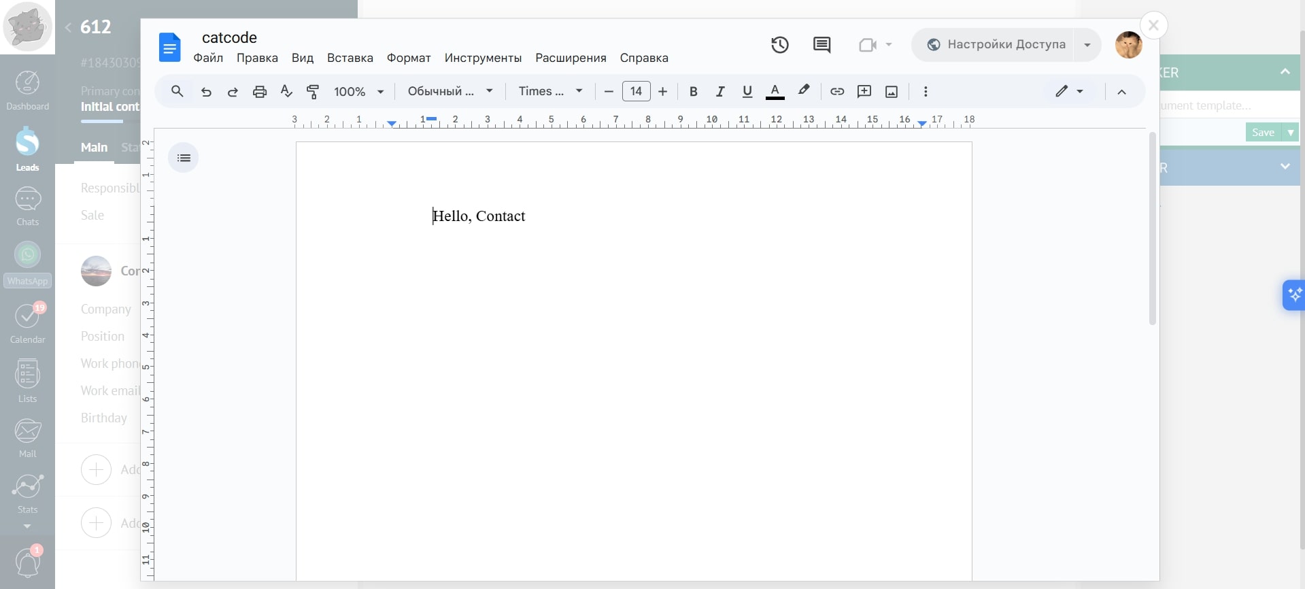Viewport: 1305px width, 589px height.
Task: Open the Вставка menu
Action: coord(350,58)
